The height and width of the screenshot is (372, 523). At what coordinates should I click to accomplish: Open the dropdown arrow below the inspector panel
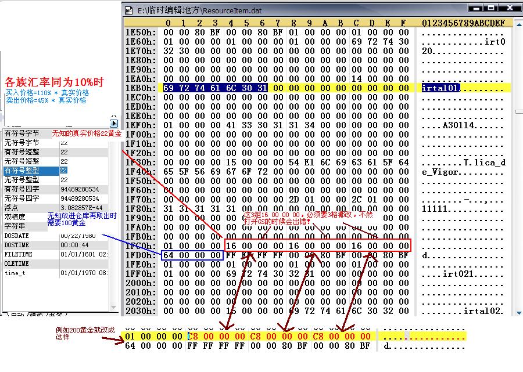click(113, 307)
